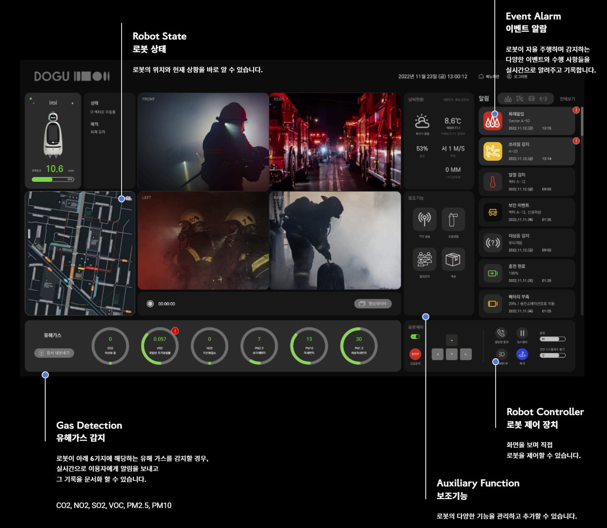The height and width of the screenshot is (528, 607).
Task: Filter alarms by abnormal sound icon
Action: 543,99
